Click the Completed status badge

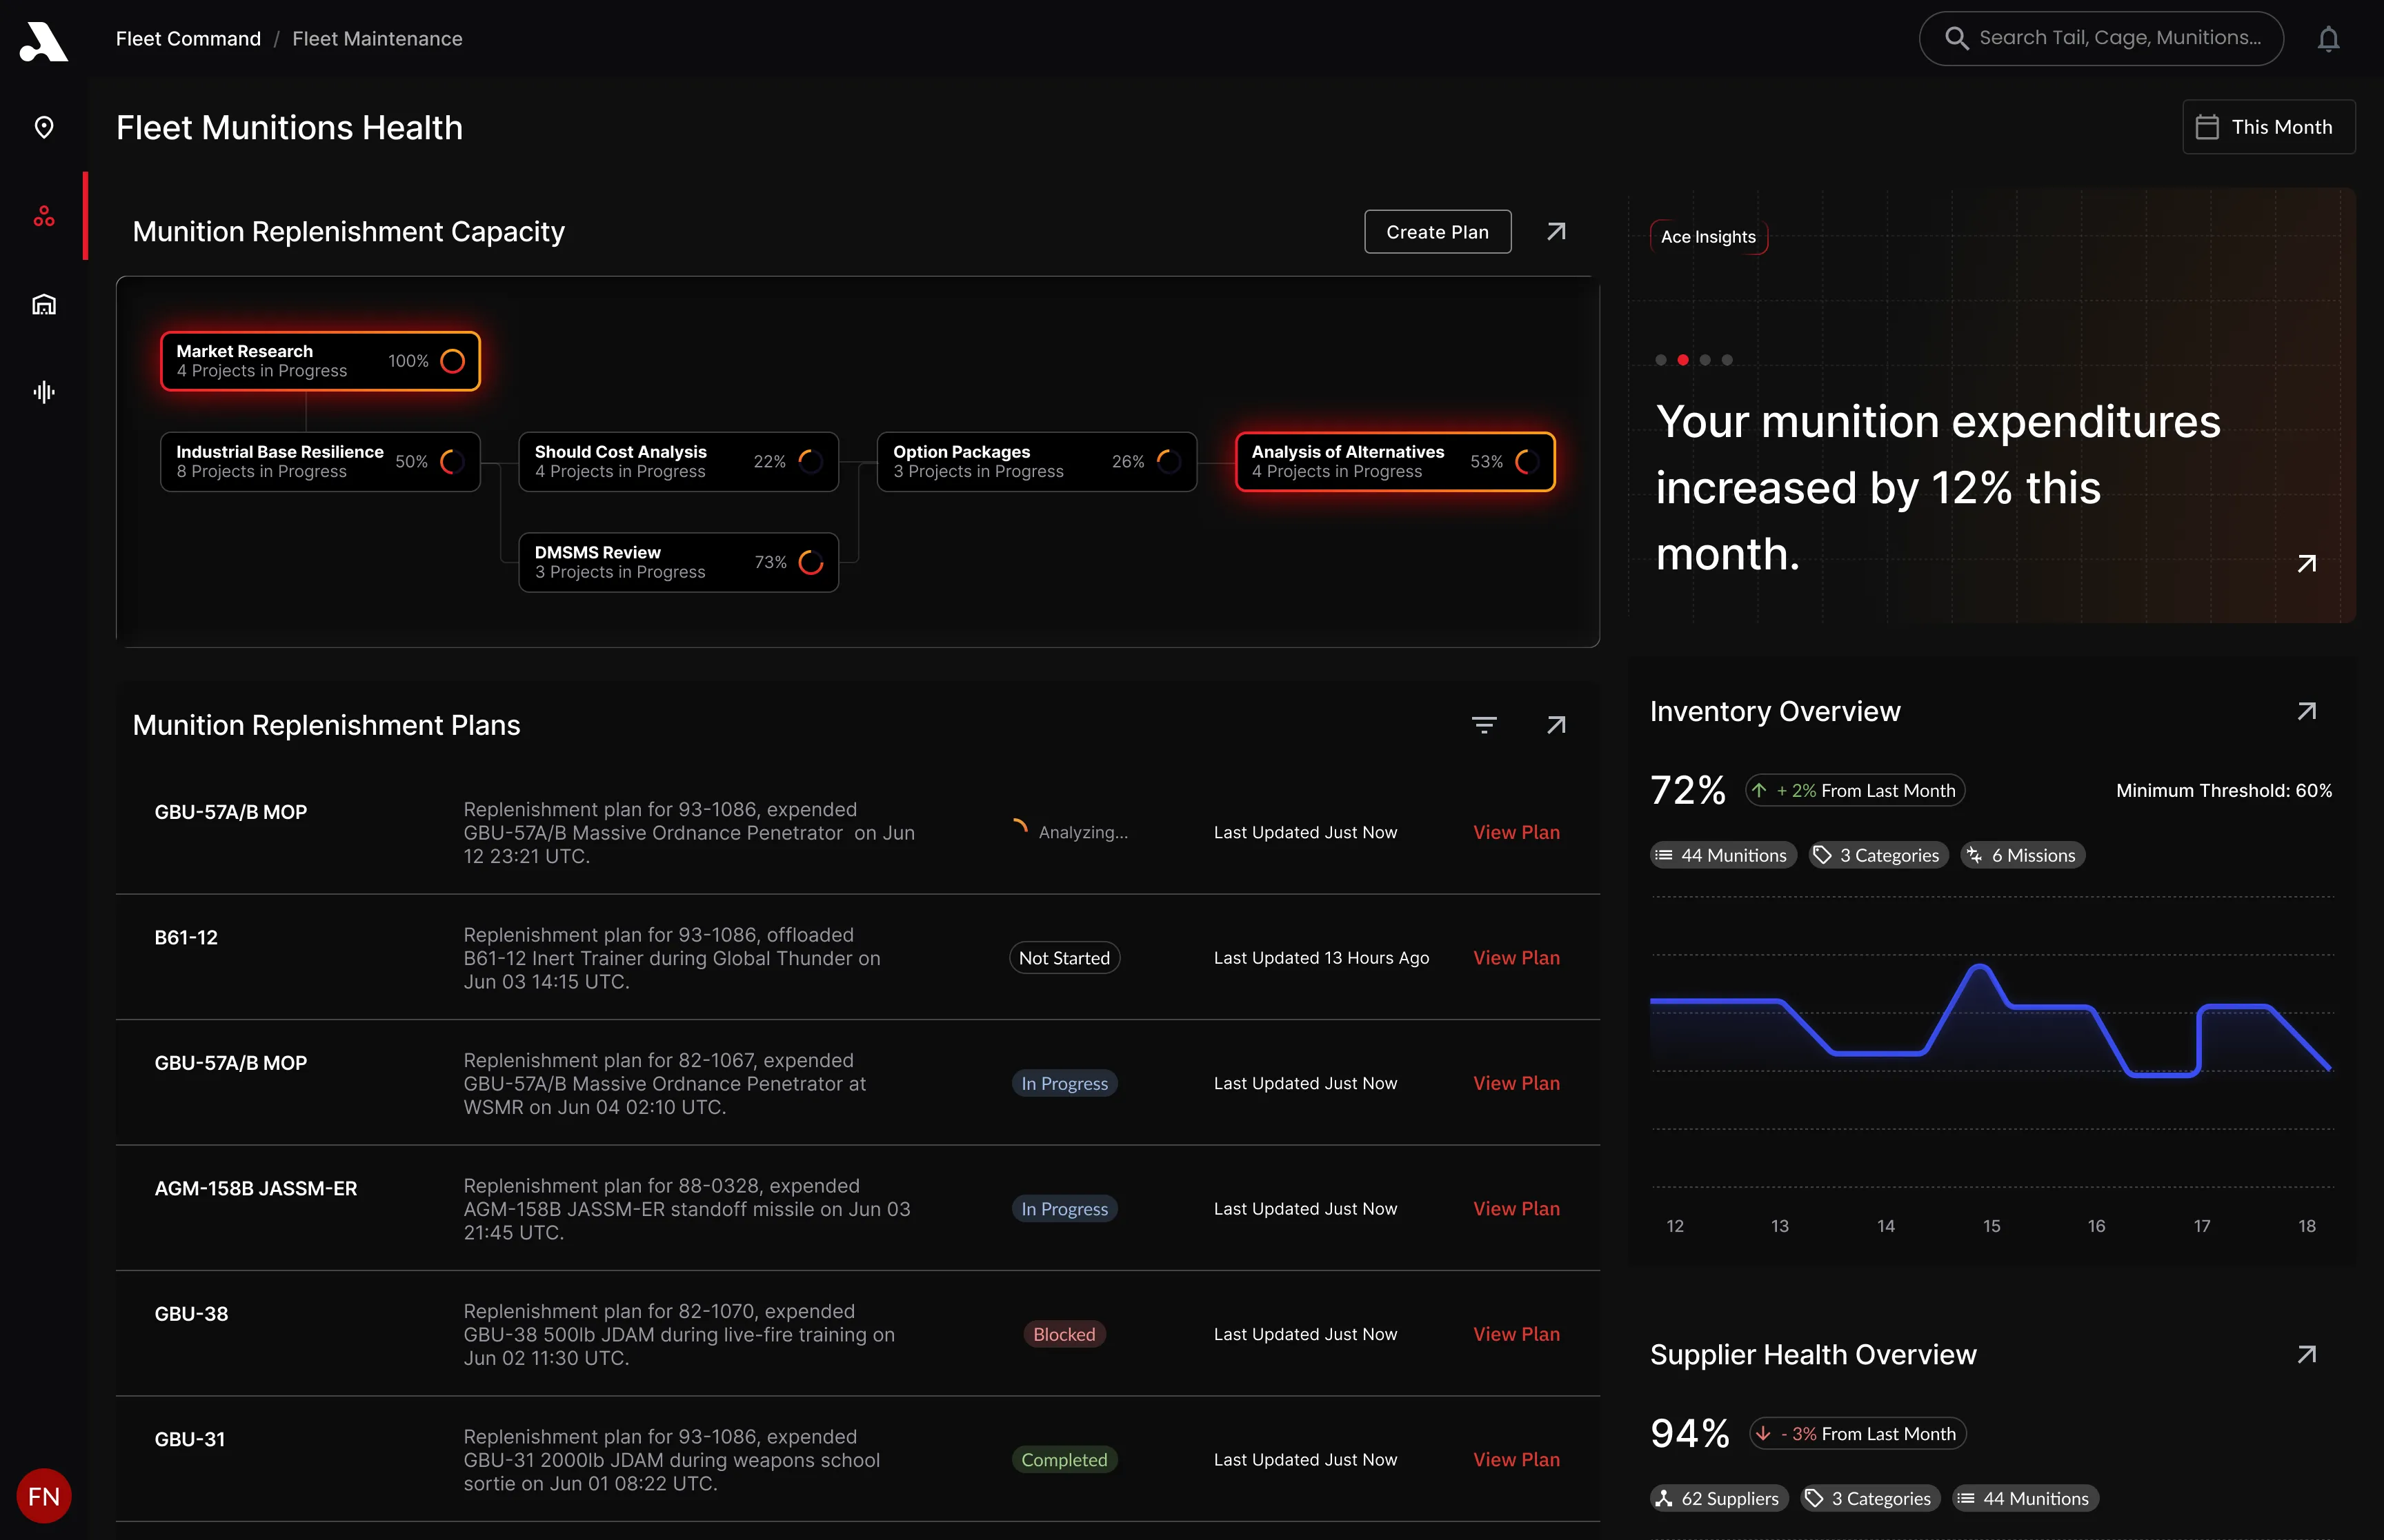(x=1064, y=1460)
